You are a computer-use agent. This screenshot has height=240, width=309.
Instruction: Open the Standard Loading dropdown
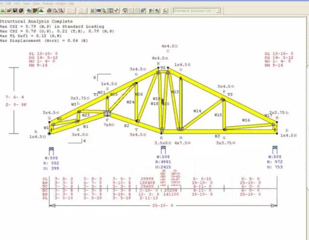[x=196, y=10]
